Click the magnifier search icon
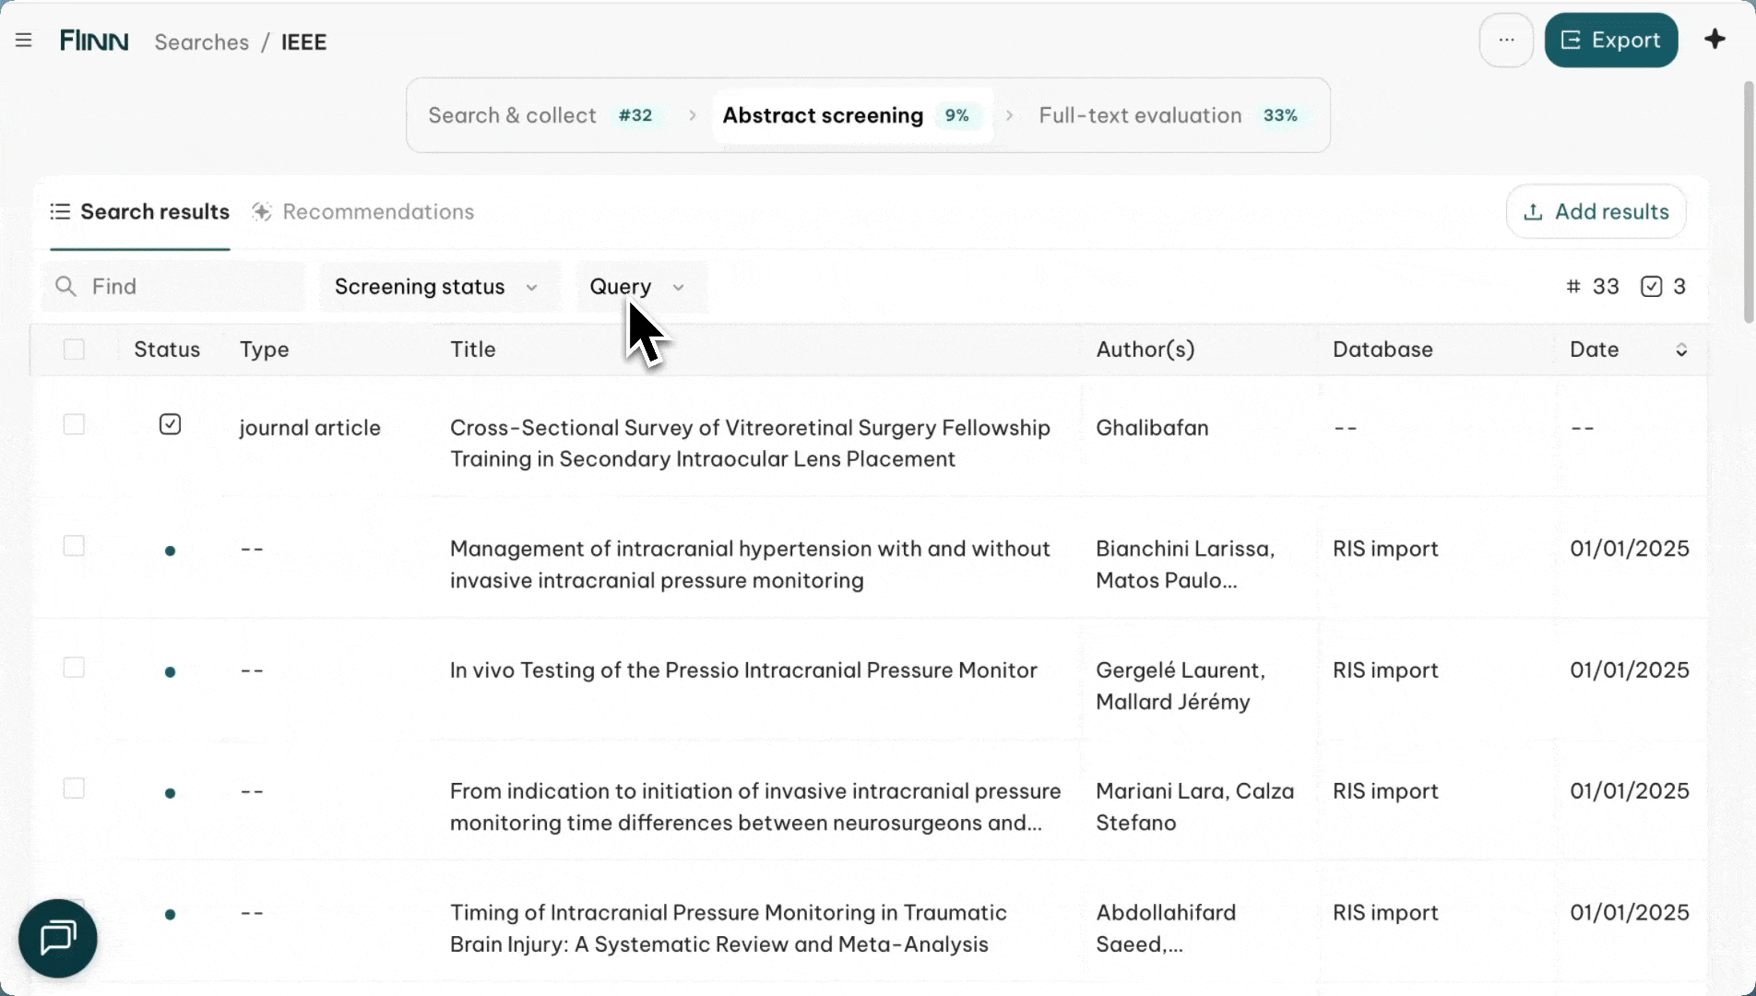This screenshot has width=1756, height=996. pyautogui.click(x=65, y=287)
